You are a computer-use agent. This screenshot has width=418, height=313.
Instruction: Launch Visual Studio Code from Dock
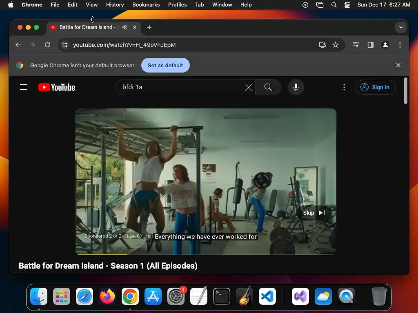click(x=267, y=296)
